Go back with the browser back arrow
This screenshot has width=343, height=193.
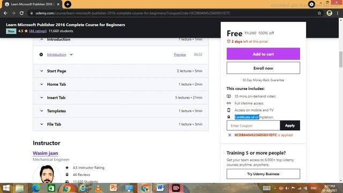pos(5,13)
